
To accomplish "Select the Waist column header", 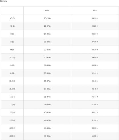I will click(47, 10).
